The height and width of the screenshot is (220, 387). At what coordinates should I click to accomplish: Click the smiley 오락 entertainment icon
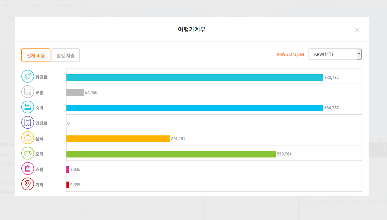pos(28,153)
